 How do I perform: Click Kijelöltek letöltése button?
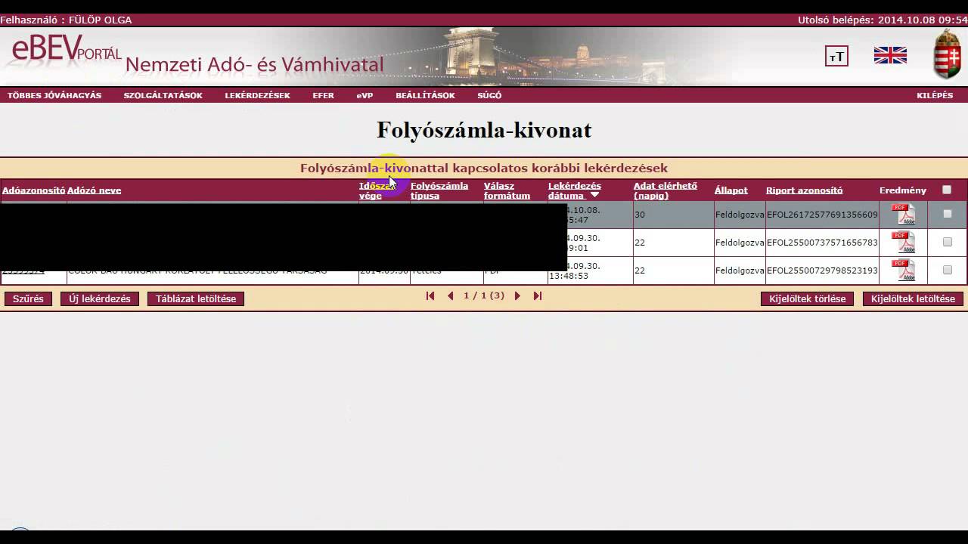tap(913, 299)
